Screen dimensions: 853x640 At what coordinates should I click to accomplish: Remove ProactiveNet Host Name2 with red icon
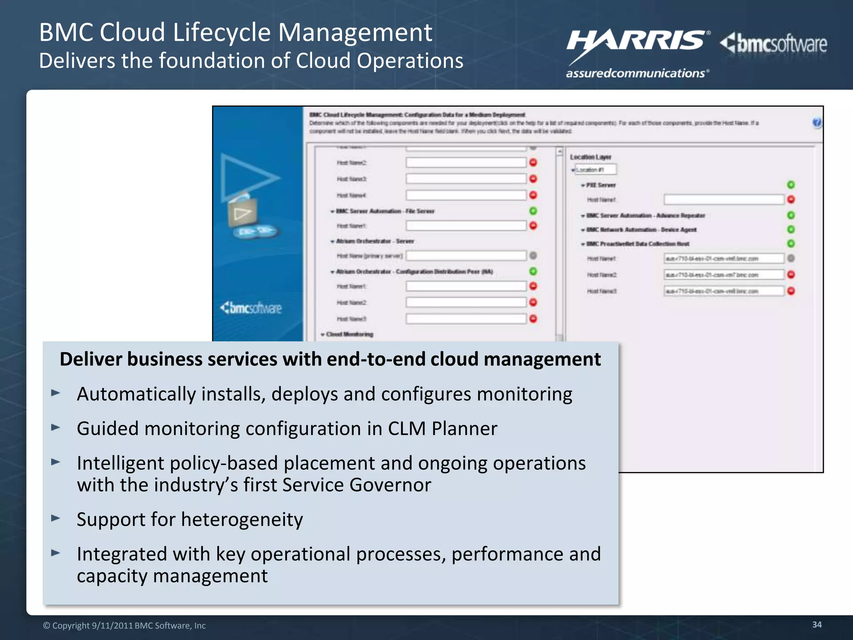click(791, 275)
